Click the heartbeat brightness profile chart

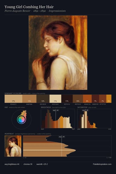67,146
